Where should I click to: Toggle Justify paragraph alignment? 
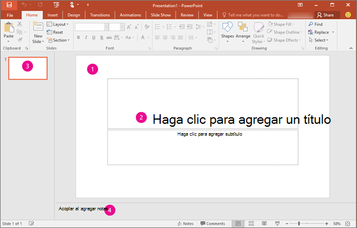pos(180,37)
